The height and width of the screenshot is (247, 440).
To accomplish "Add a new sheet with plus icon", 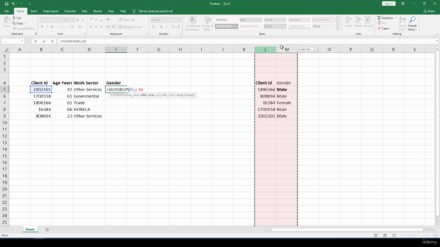I will [x=47, y=230].
